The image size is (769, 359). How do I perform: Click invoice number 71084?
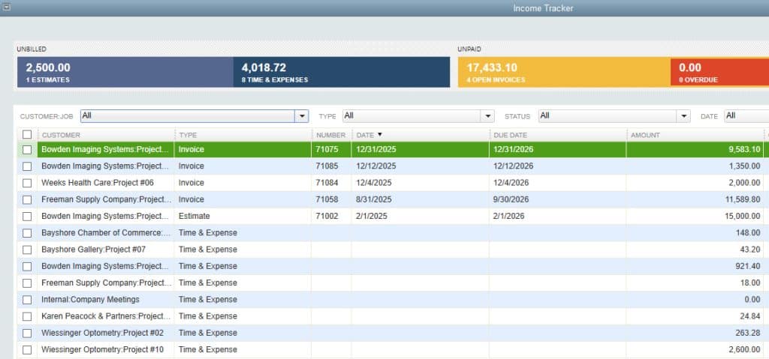[327, 183]
